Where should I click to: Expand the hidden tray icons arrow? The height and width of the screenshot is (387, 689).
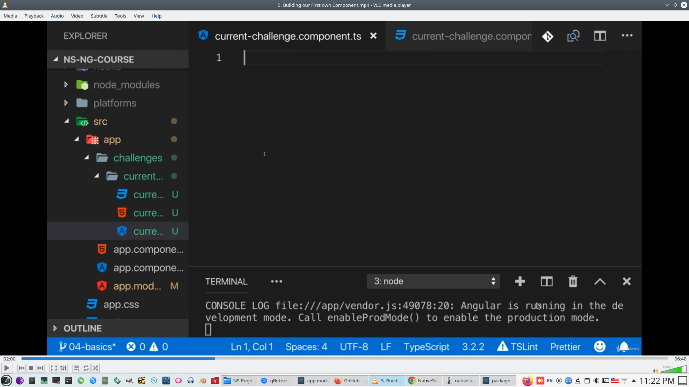pos(634,381)
